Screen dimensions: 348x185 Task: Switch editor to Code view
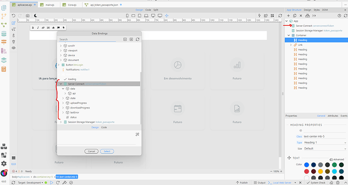coord(148,10)
